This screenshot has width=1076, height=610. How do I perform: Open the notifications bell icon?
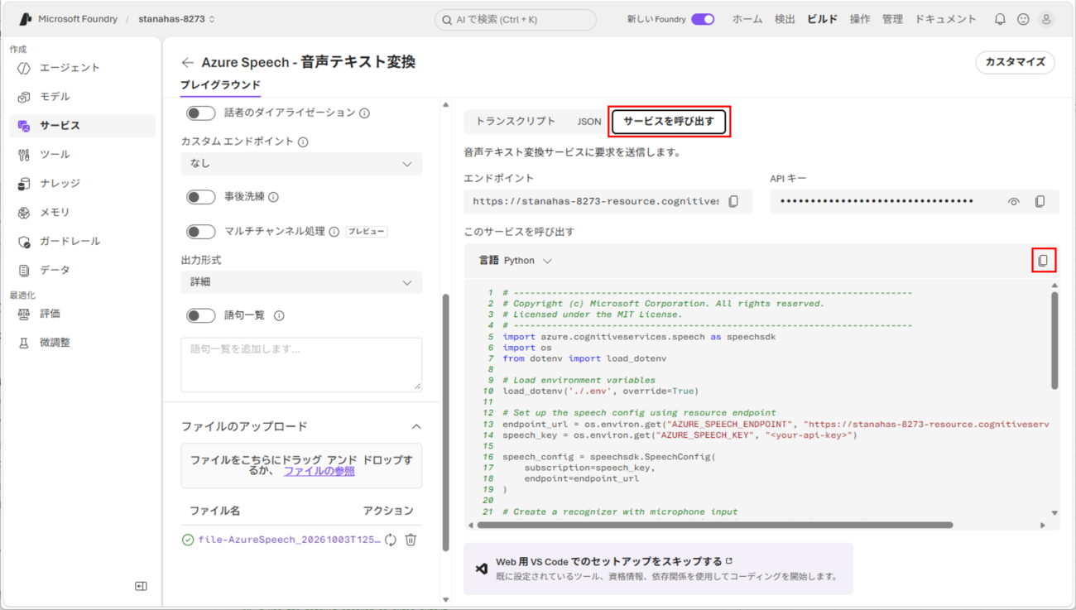(x=1000, y=19)
